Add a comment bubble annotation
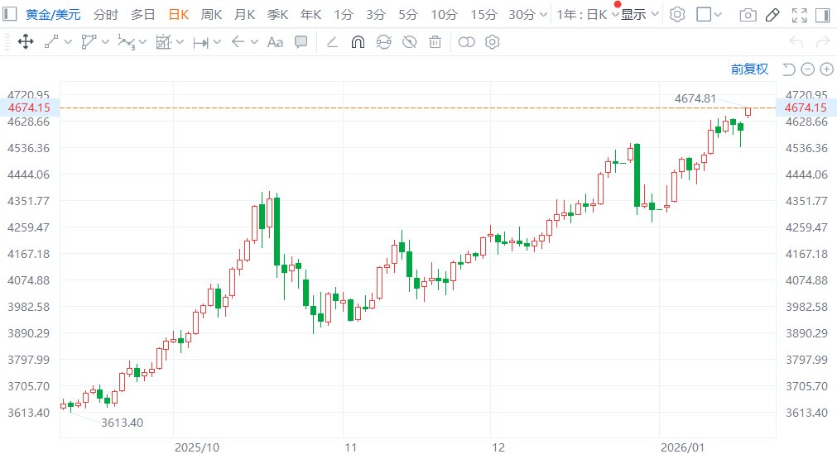The image size is (837, 454). [x=301, y=41]
